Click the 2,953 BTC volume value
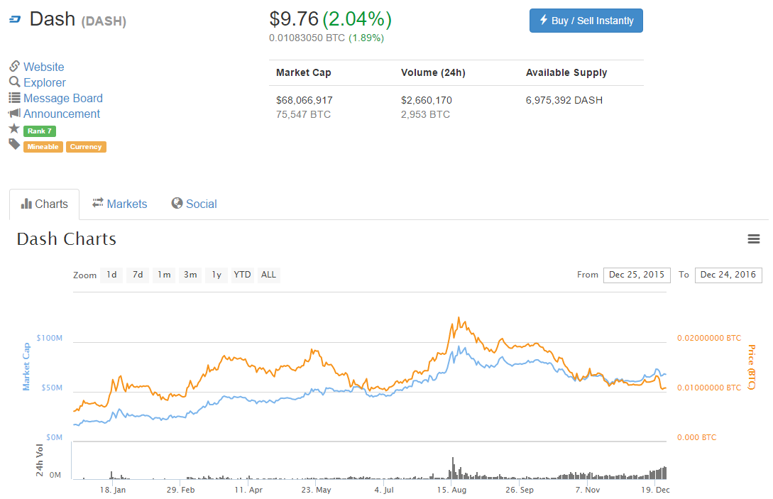The image size is (773, 499). pos(425,115)
